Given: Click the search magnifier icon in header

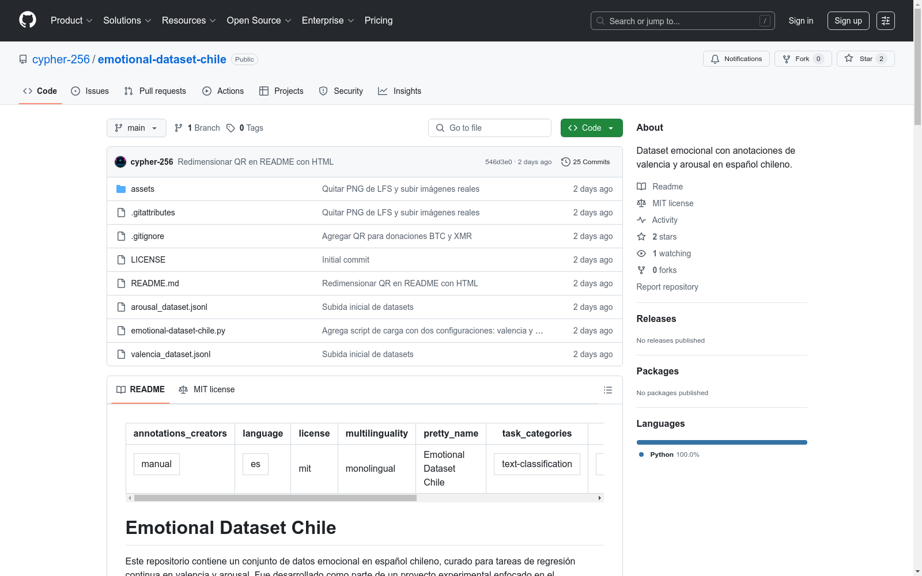Looking at the screenshot, I should point(600,21).
